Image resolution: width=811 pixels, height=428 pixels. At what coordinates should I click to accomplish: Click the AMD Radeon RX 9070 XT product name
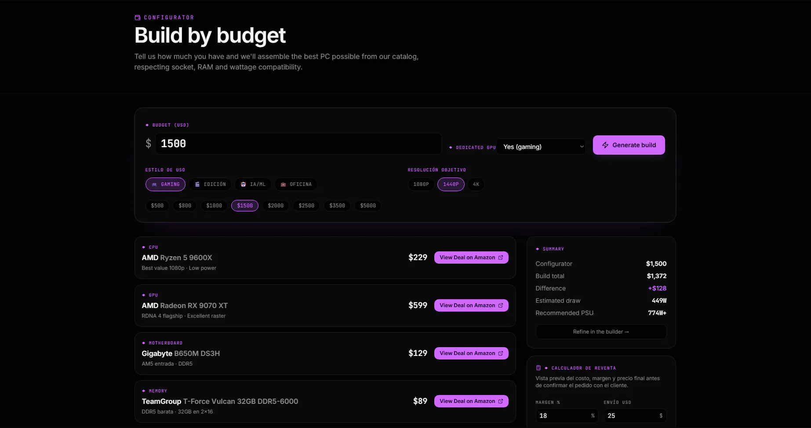coord(185,305)
